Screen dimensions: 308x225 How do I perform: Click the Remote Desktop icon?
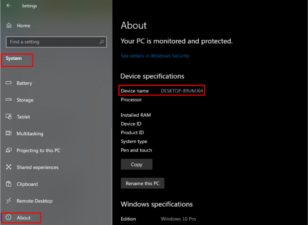tap(9, 201)
